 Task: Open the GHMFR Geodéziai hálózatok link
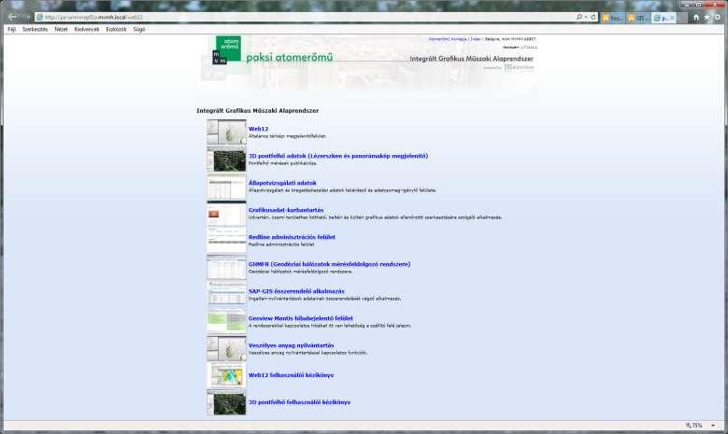[329, 264]
